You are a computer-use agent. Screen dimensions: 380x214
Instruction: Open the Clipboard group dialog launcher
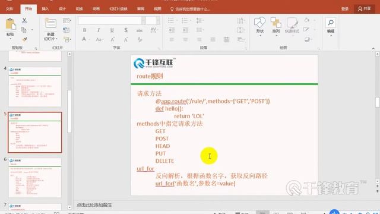coord(36,49)
